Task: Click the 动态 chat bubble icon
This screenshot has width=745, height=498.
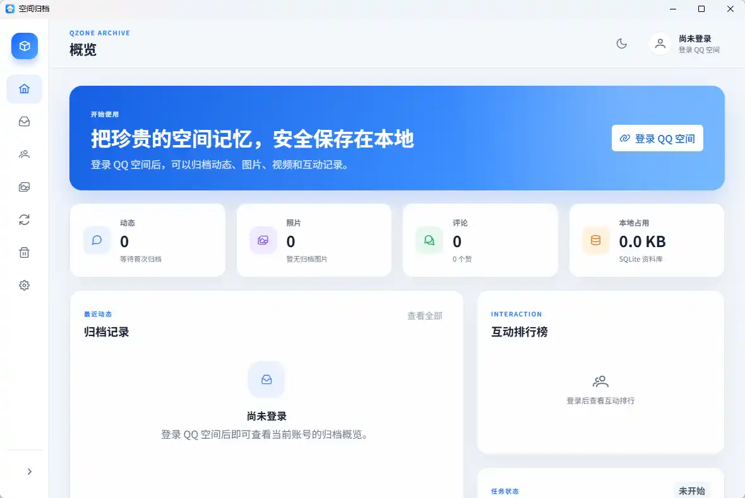Action: pyautogui.click(x=97, y=240)
